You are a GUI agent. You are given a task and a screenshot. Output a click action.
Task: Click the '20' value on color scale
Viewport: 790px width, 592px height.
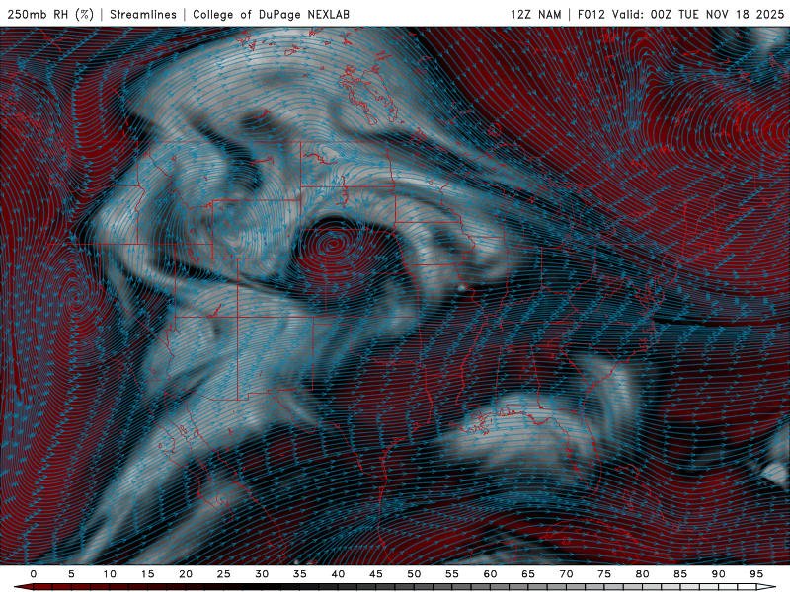click(x=186, y=574)
